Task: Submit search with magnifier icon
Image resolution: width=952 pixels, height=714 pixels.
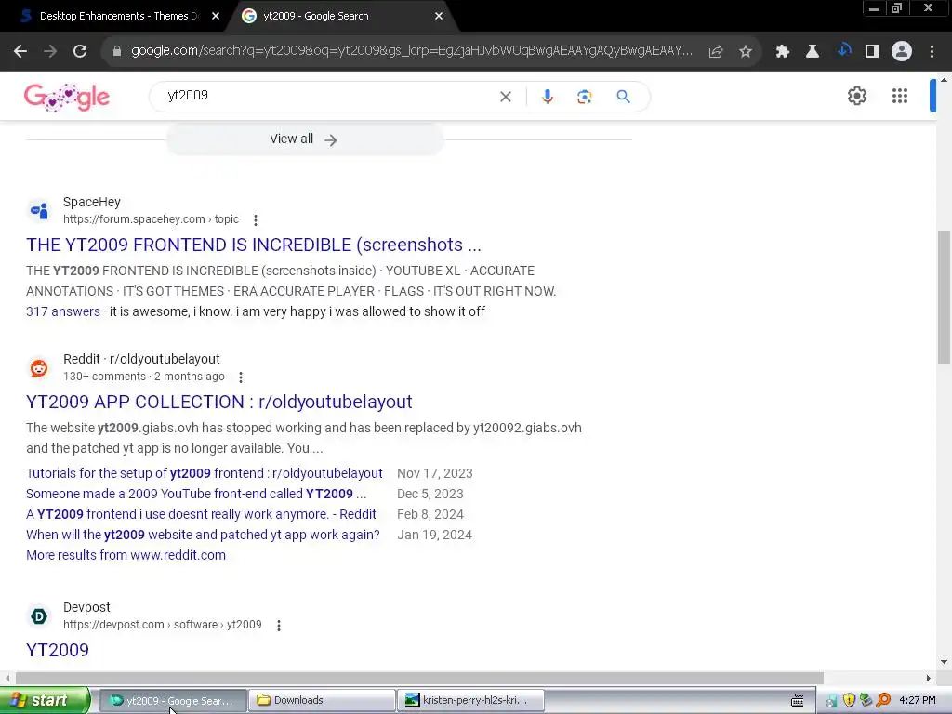Action: (623, 97)
